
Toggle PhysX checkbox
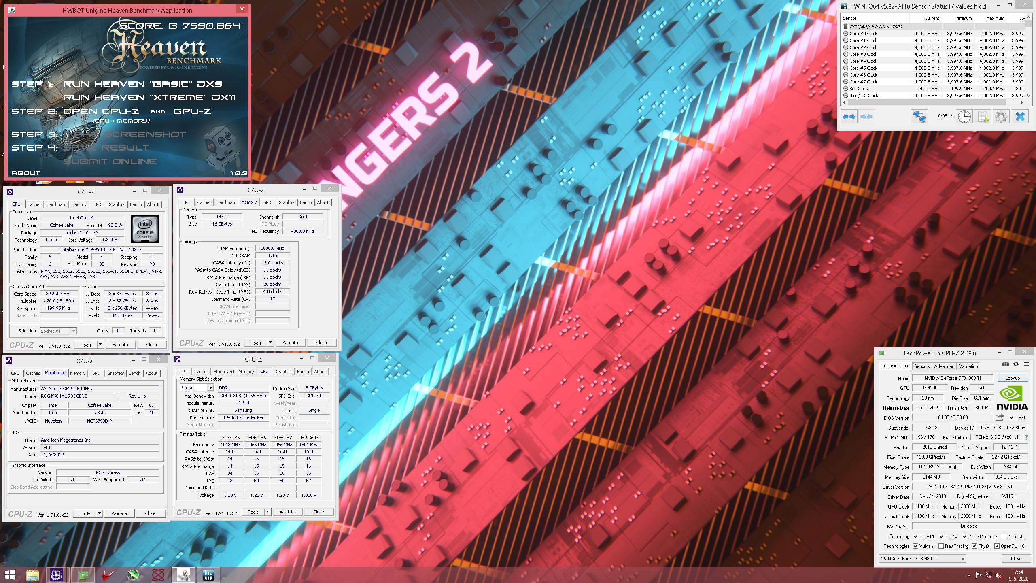(x=974, y=546)
